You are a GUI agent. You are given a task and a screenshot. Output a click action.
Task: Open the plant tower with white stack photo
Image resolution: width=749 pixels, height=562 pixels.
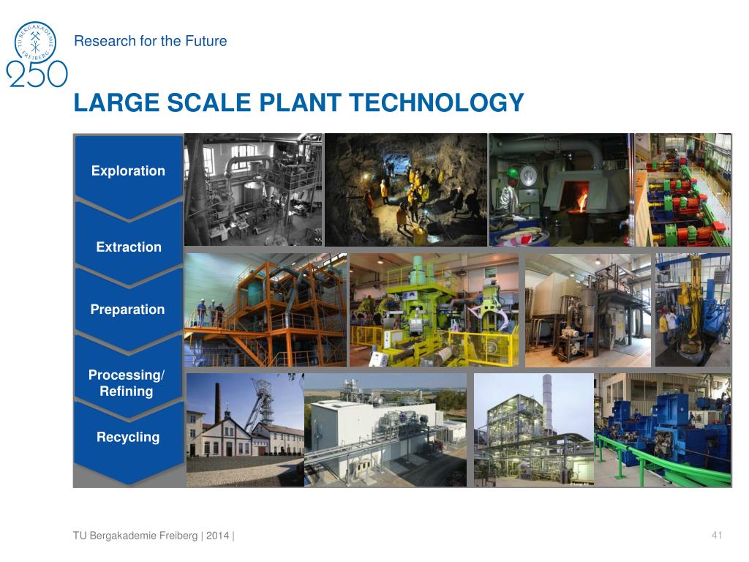[534, 430]
